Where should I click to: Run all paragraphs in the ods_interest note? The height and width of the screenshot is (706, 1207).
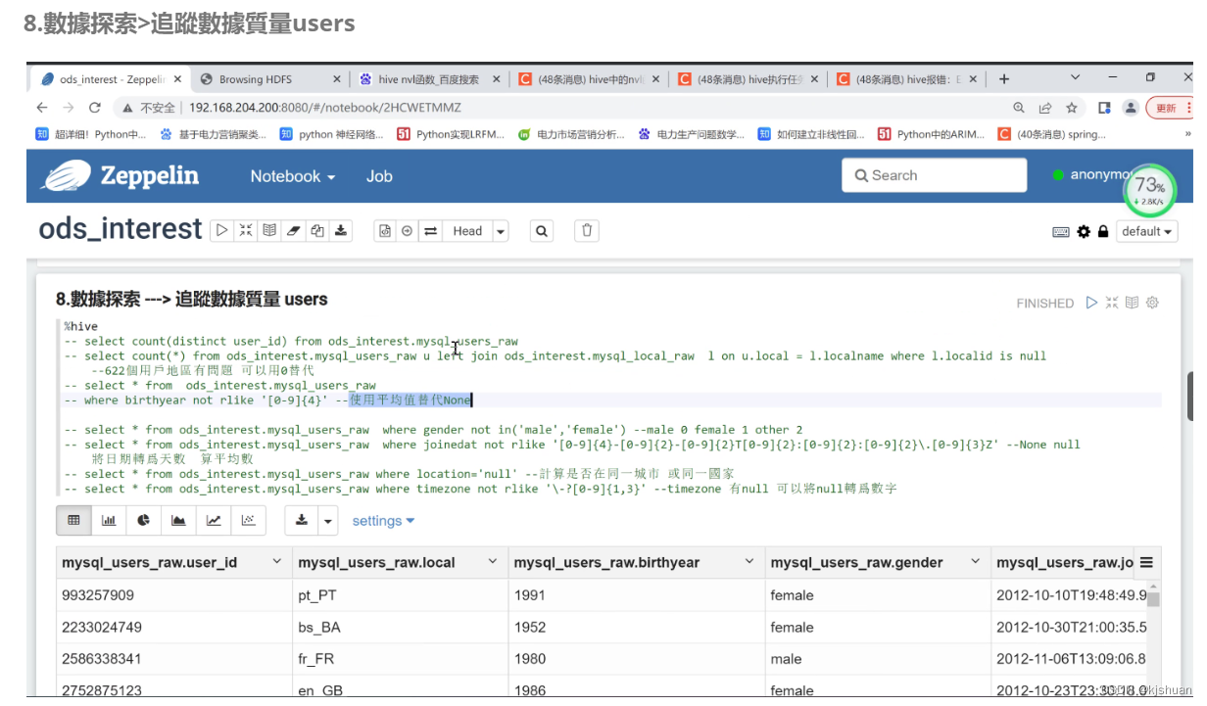click(x=222, y=231)
